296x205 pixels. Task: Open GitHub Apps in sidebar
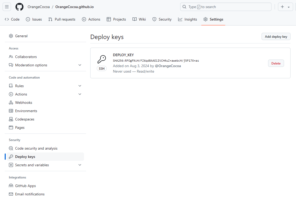[x=45, y=186]
